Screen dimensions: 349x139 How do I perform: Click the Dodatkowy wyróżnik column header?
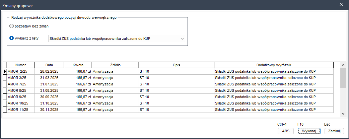[274, 65]
